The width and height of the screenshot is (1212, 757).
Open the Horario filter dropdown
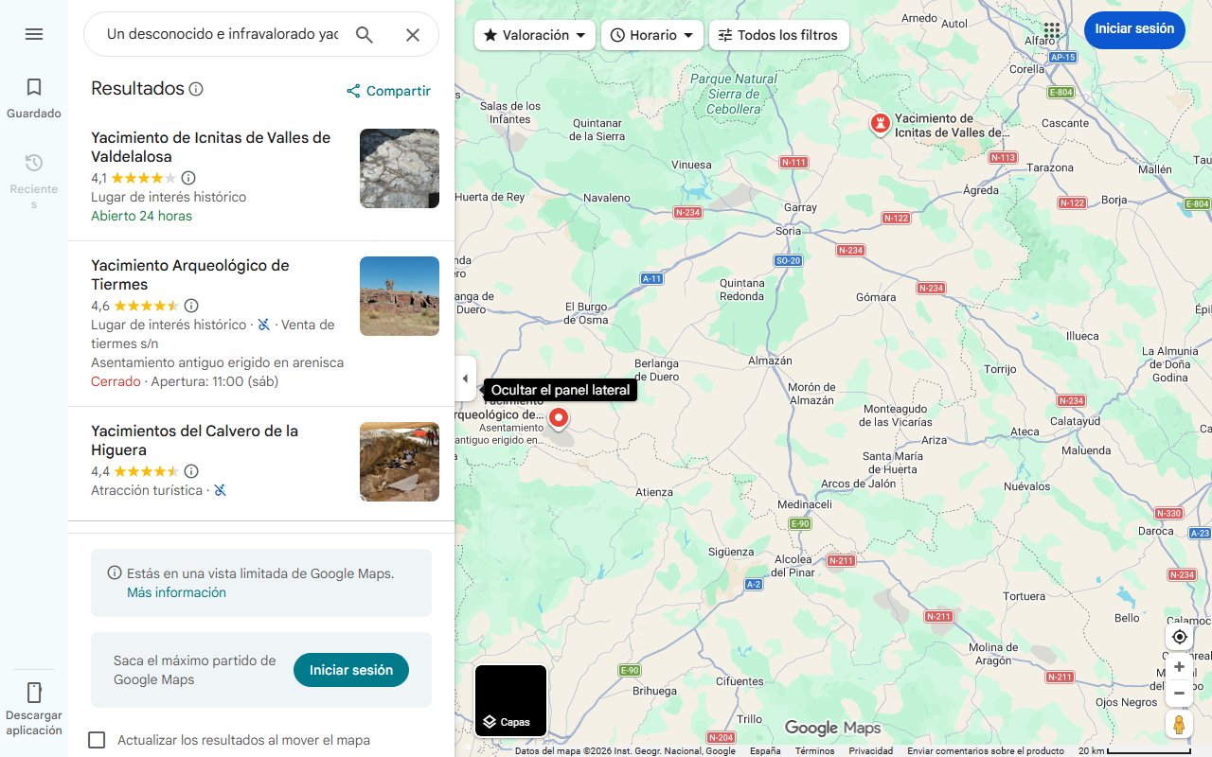(651, 34)
